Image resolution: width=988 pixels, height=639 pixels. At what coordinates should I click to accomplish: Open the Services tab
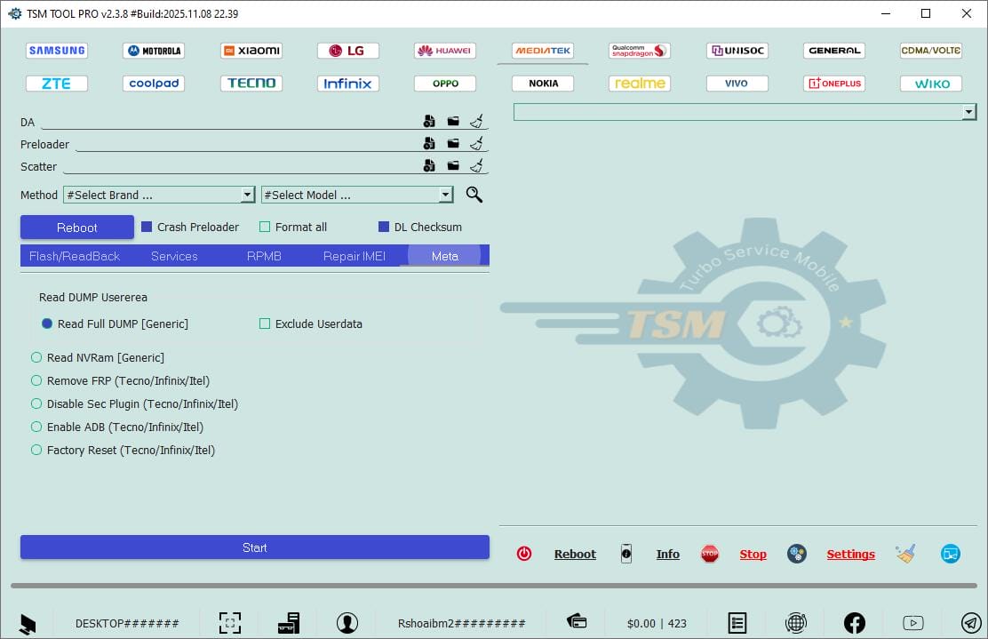[x=174, y=256]
